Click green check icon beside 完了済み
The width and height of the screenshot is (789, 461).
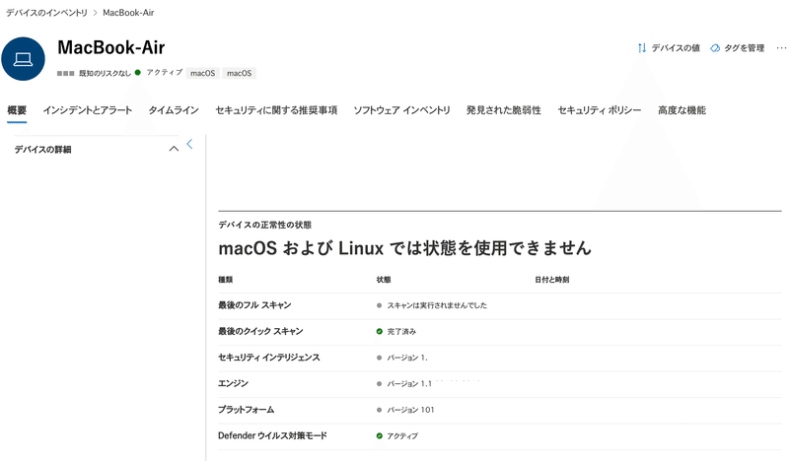tap(380, 331)
